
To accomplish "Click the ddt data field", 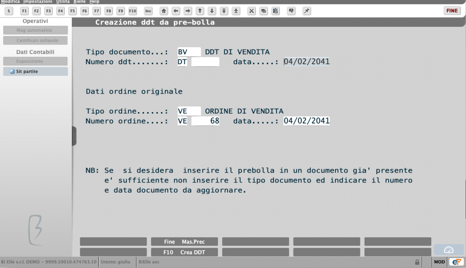I will [306, 62].
